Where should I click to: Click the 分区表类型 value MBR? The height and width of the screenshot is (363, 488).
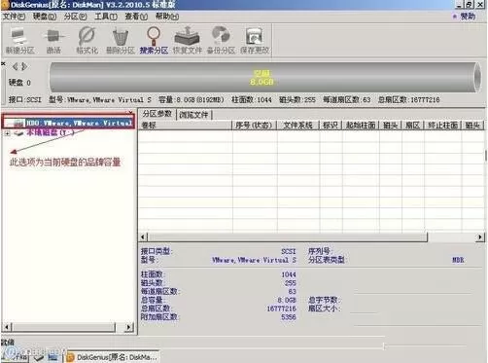[x=458, y=260]
